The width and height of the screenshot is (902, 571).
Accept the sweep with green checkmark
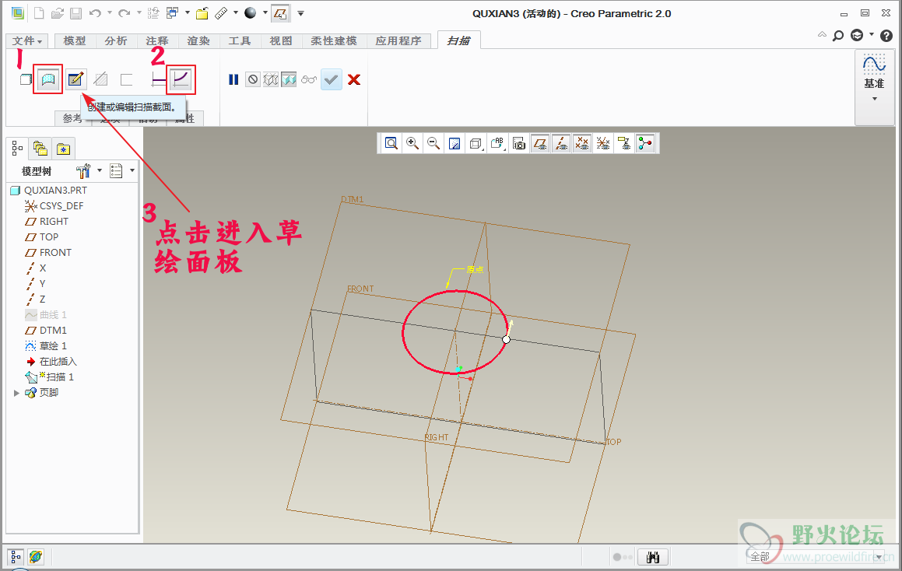pyautogui.click(x=332, y=79)
